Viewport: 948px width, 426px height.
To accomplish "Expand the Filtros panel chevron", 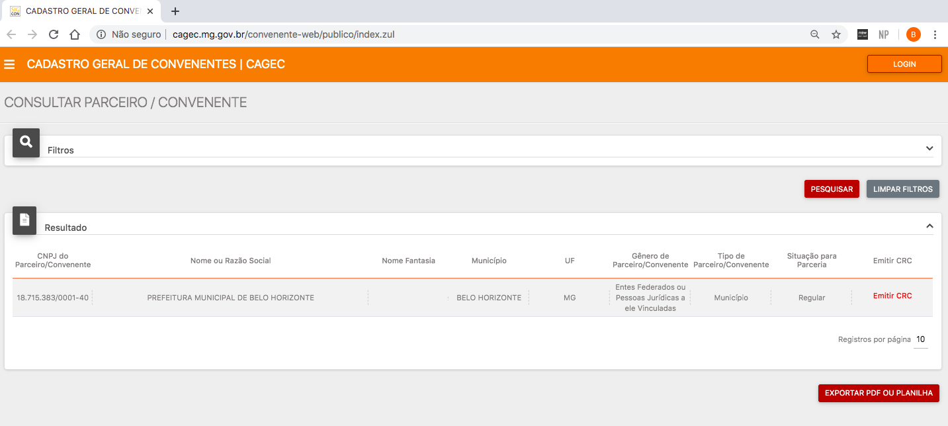I will [929, 149].
